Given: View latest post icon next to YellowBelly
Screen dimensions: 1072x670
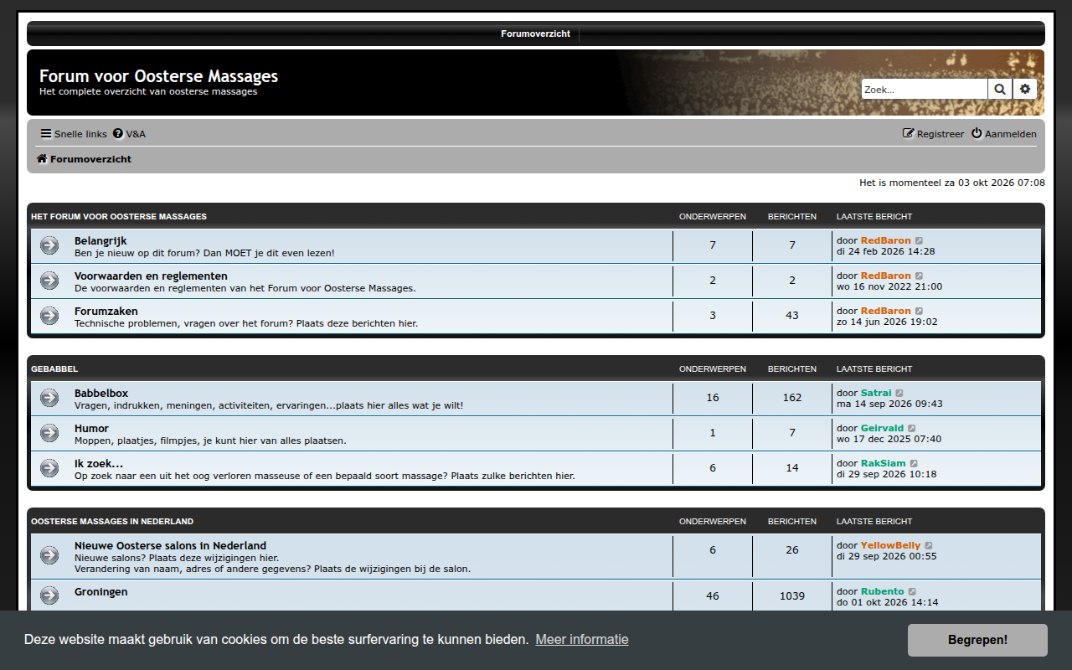Looking at the screenshot, I should point(929,545).
